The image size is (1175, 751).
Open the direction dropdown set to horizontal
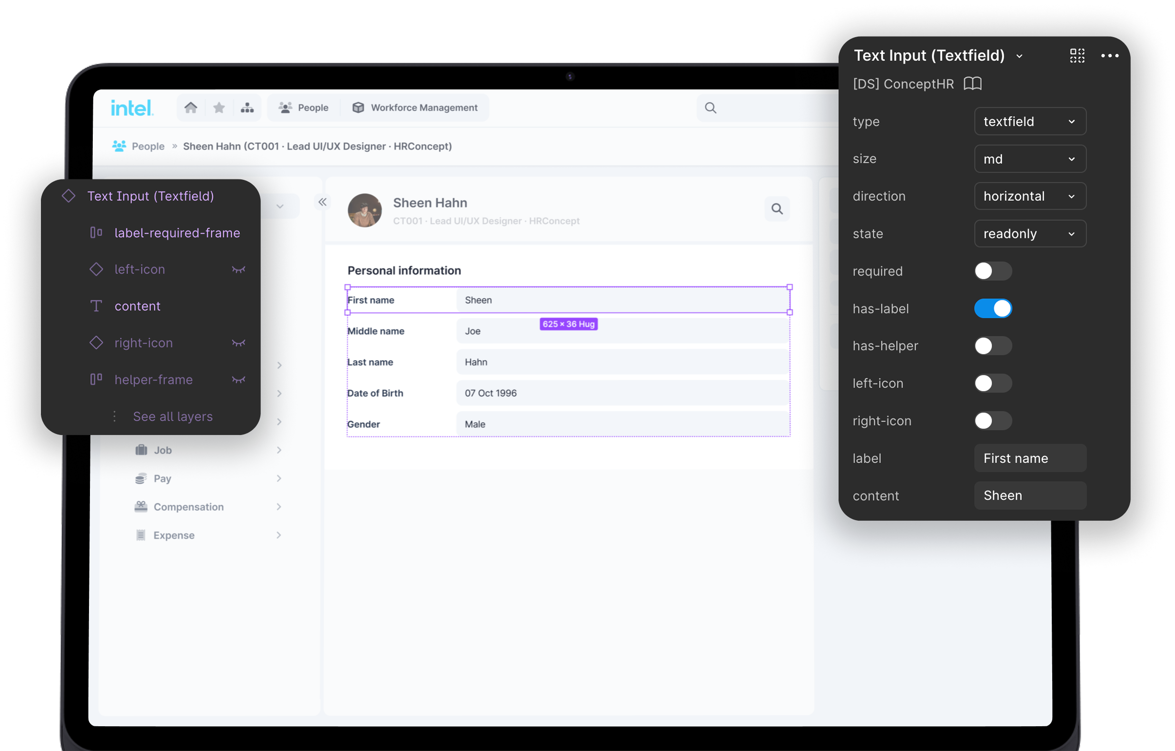(1030, 196)
